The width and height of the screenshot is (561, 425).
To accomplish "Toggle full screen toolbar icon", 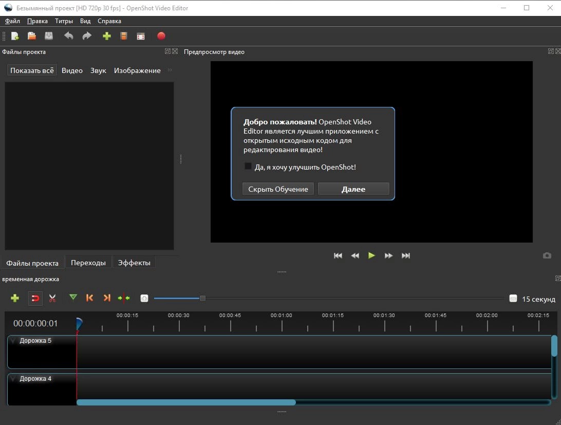I will coord(141,36).
